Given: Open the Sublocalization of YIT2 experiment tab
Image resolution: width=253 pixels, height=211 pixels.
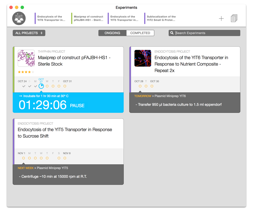Looking at the screenshot, I should pyautogui.click(x=161, y=19).
